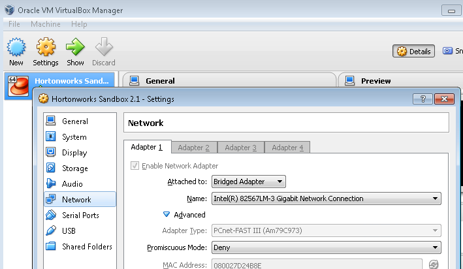Open the USB settings category
The height and width of the screenshot is (269, 463).
(80, 230)
